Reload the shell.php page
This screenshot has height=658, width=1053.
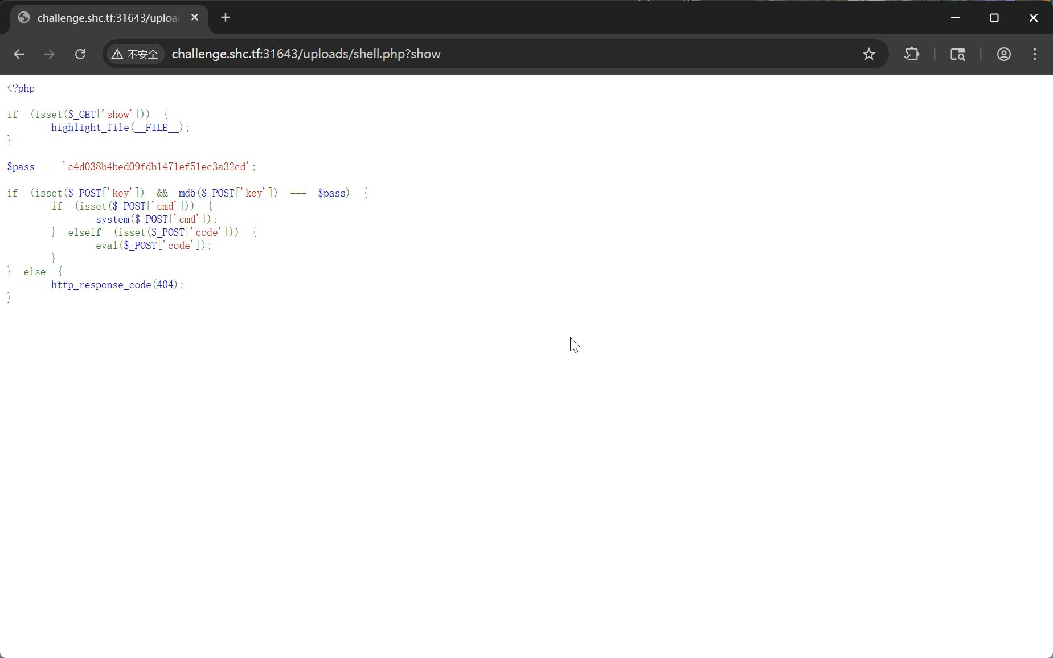pyautogui.click(x=80, y=54)
